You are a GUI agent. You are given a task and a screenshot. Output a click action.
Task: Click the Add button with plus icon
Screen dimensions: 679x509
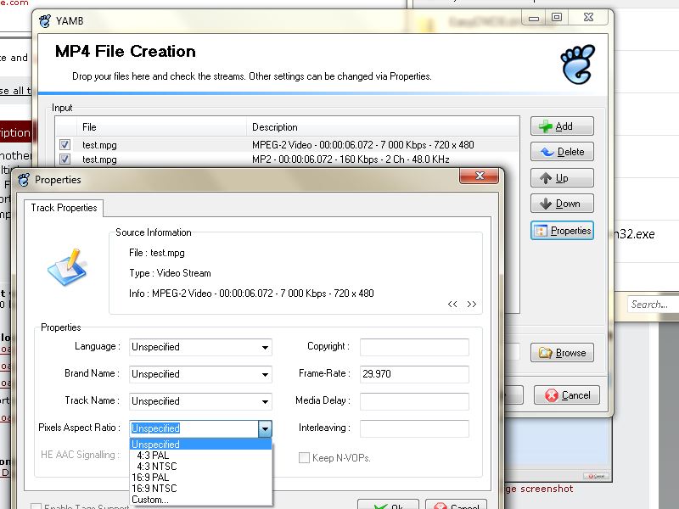tap(562, 126)
